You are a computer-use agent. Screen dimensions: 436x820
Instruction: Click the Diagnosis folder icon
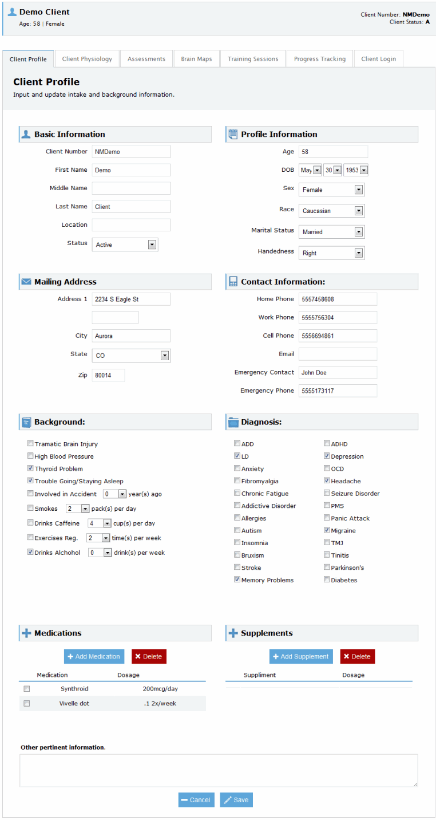233,423
